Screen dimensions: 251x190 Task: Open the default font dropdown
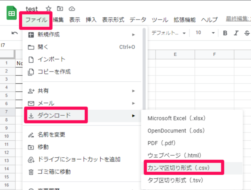168,33
